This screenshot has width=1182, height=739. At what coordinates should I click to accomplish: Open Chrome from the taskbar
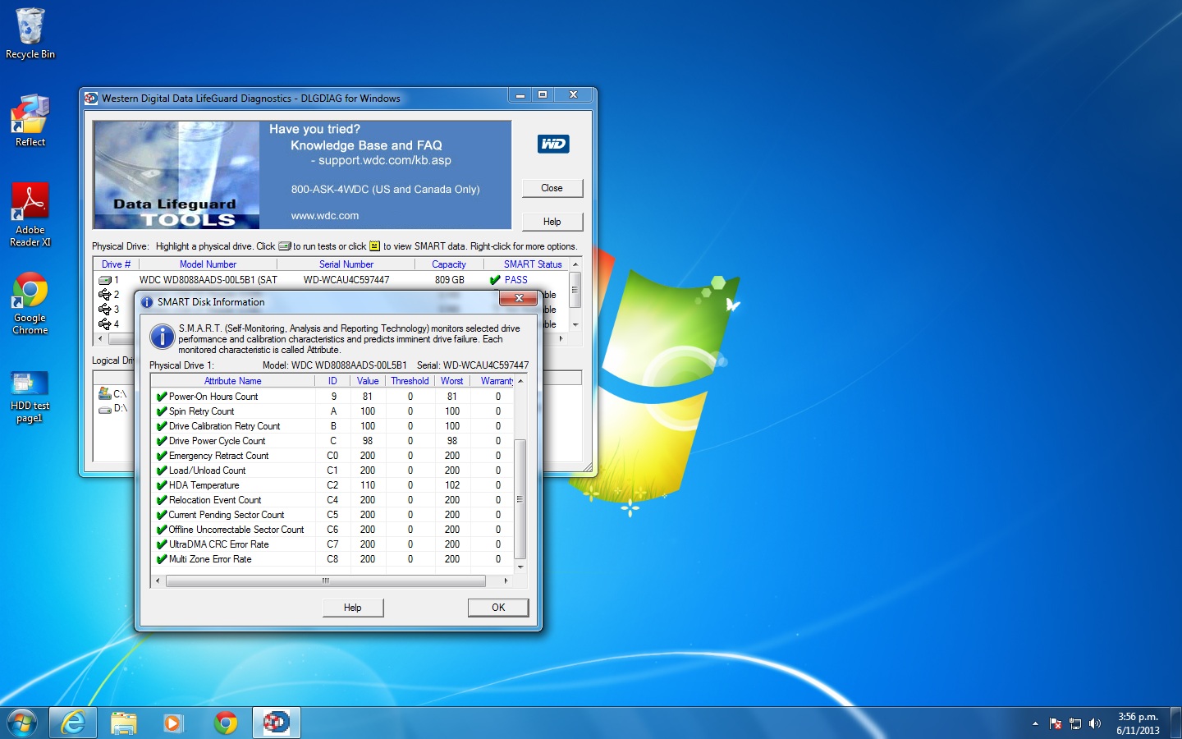(x=226, y=723)
